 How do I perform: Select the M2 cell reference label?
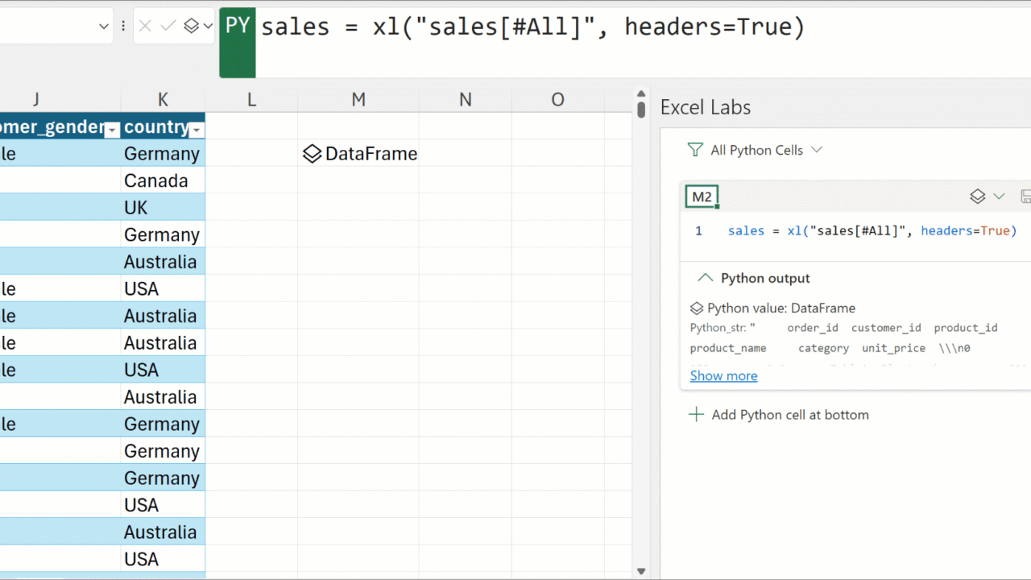point(702,197)
